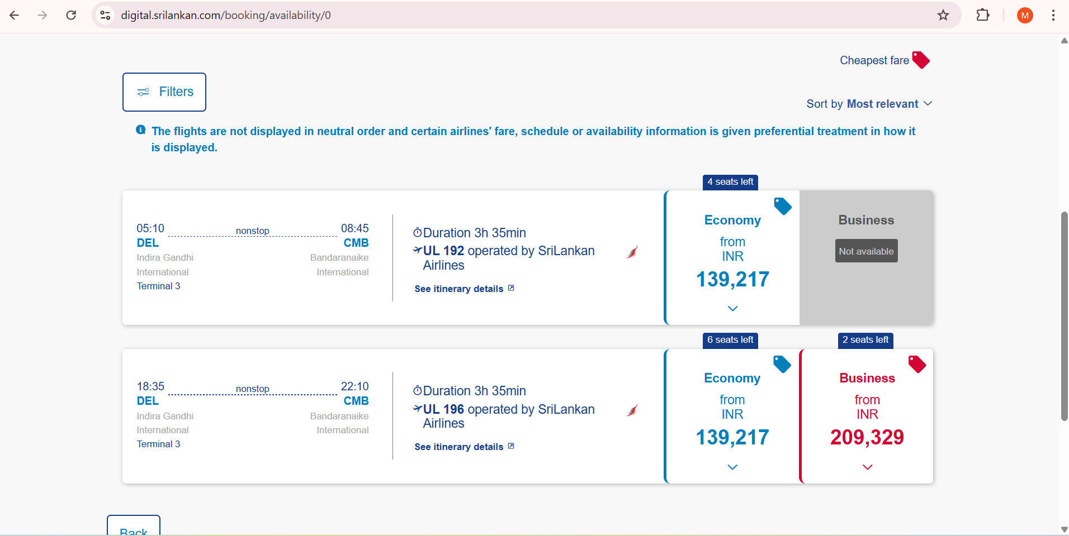Click the vertical page scrollbar thumb
Viewport: 1069px width, 536px height.
point(1064,315)
